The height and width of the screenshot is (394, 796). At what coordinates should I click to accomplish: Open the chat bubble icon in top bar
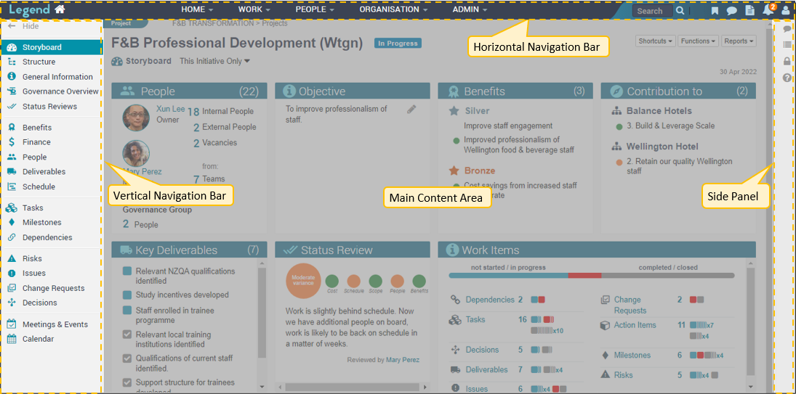click(731, 11)
